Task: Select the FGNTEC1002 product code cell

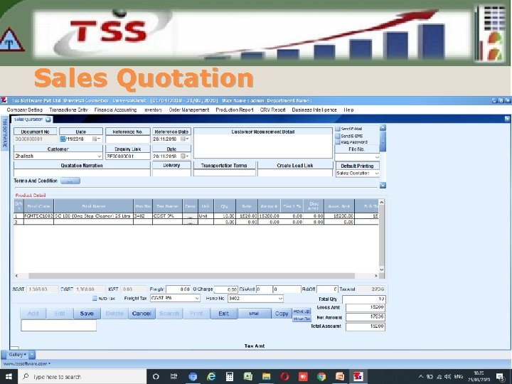Action: (38, 216)
